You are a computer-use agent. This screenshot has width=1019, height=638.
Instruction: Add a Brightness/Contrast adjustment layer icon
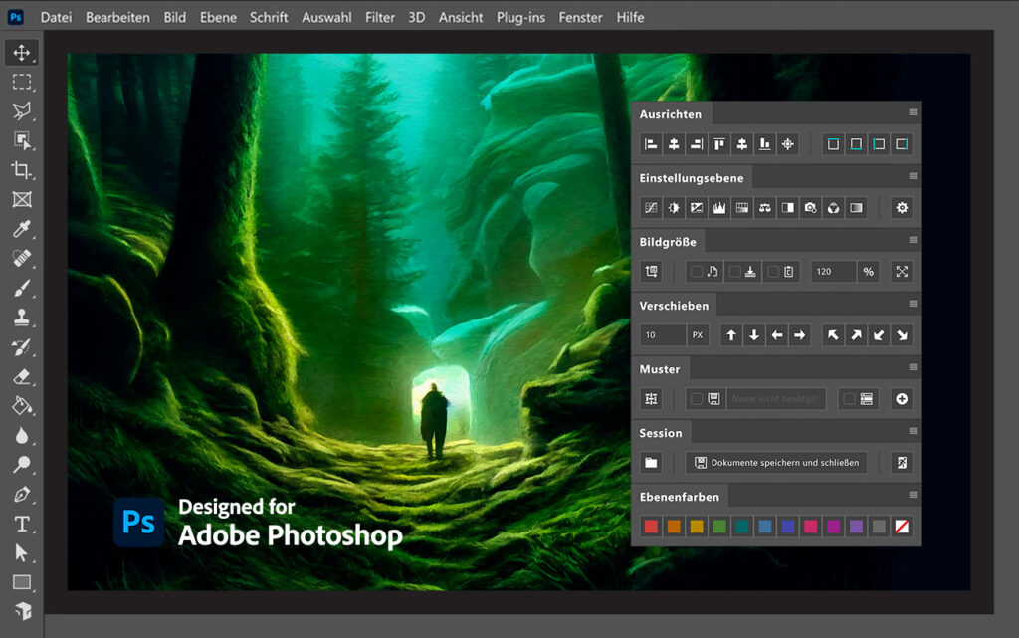pos(674,208)
